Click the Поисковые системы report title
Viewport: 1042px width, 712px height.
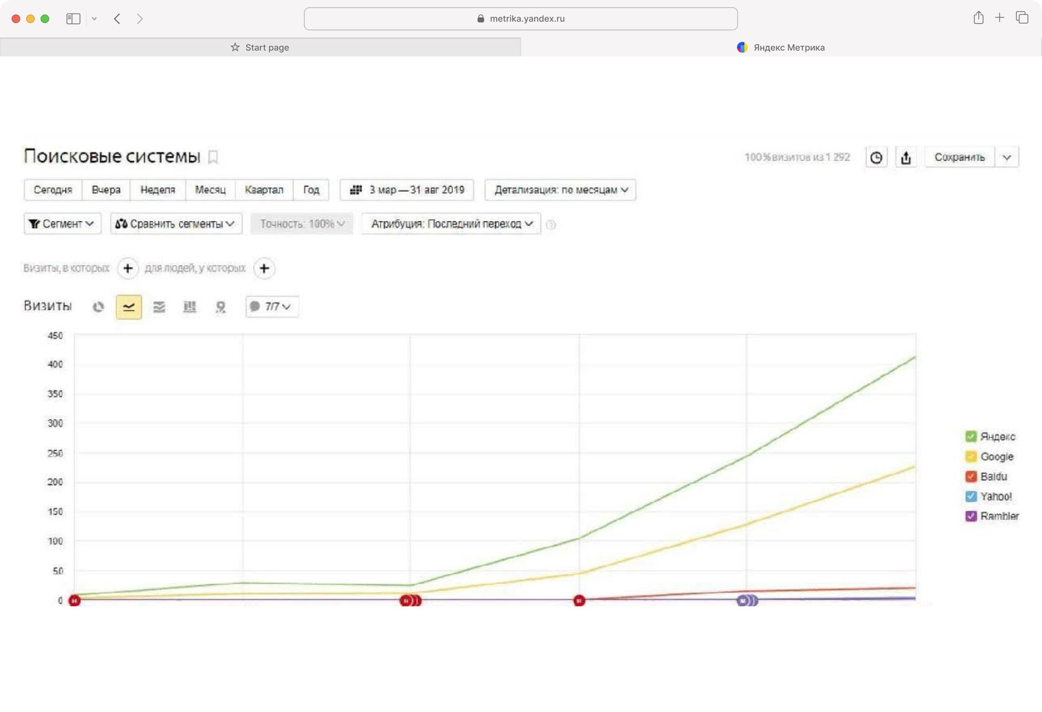[x=112, y=157]
